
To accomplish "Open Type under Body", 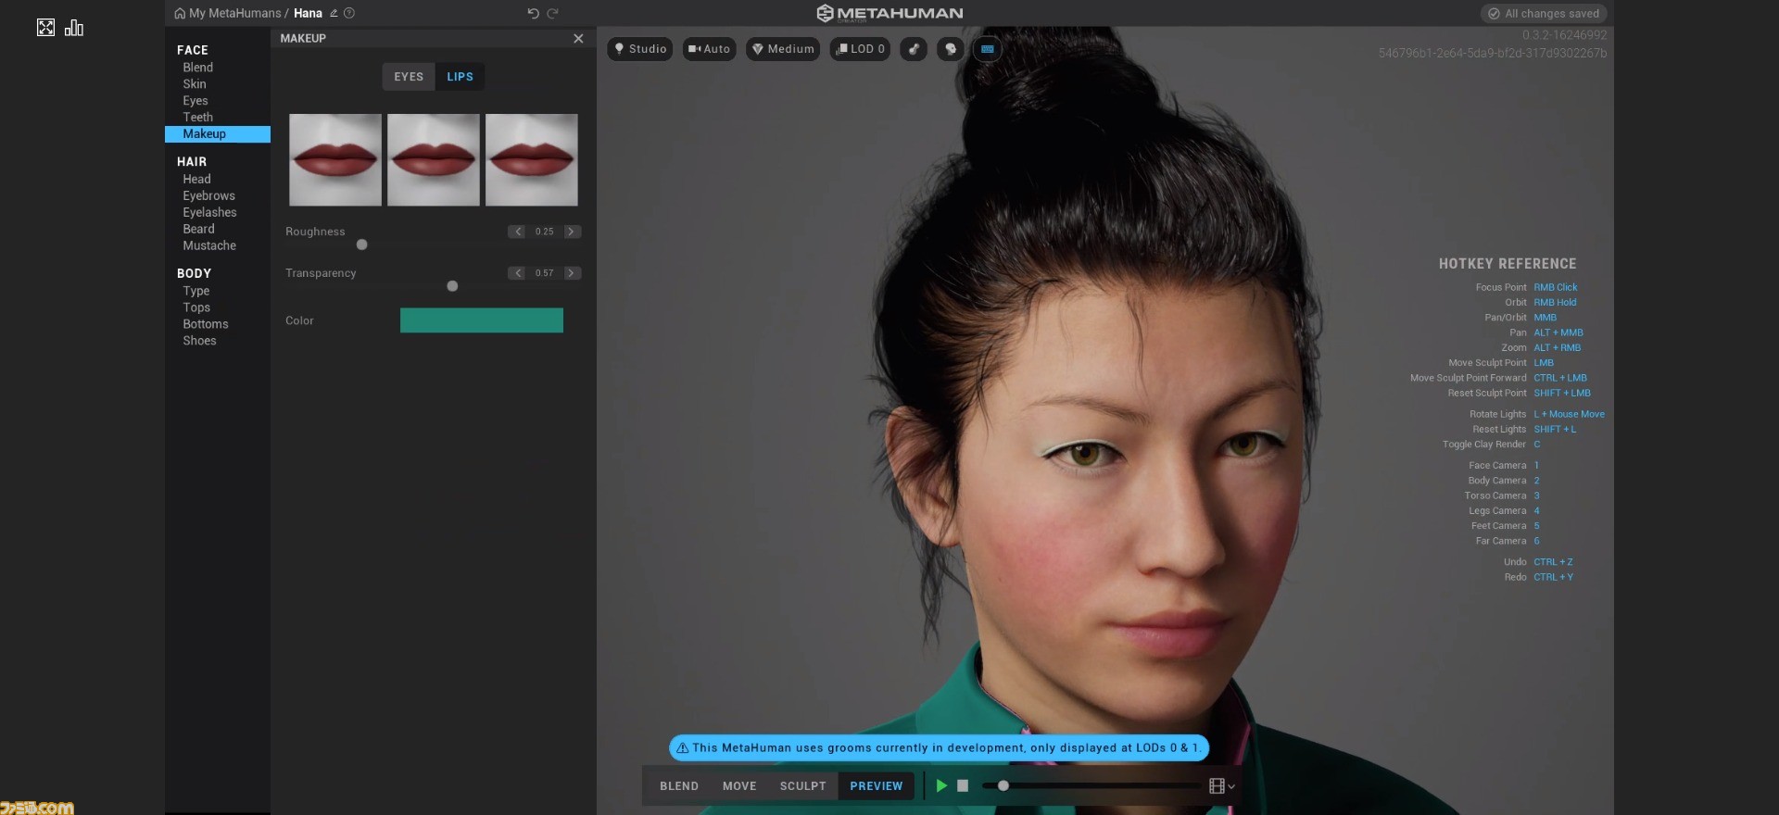I will click(196, 291).
